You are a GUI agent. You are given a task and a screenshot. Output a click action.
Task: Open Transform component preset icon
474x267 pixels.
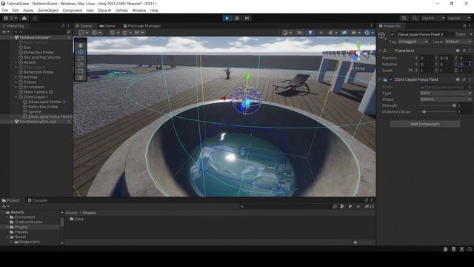464,50
